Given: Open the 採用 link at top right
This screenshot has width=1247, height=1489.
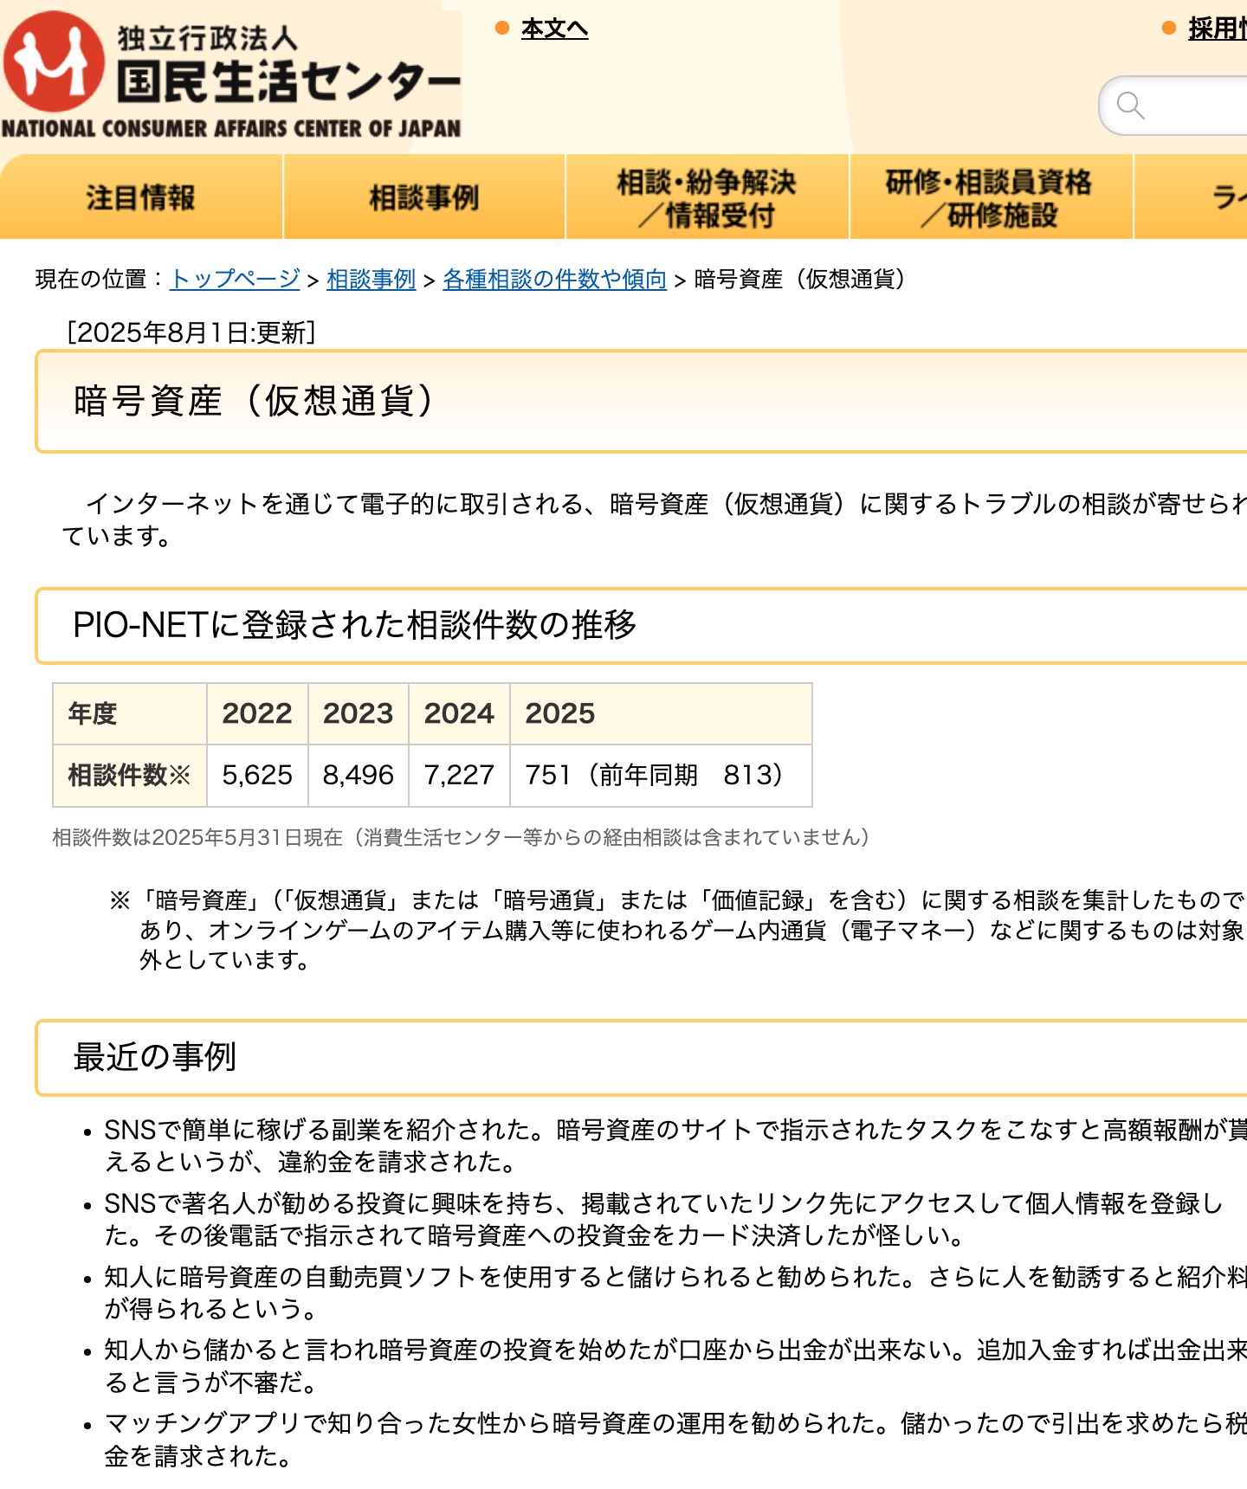Looking at the screenshot, I should point(1217,29).
